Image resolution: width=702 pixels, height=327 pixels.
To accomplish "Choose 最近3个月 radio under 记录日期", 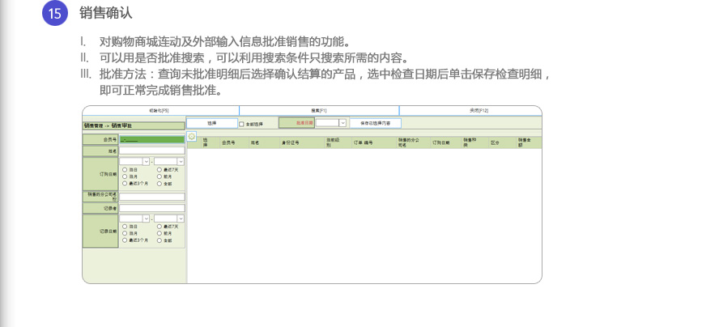I will [x=124, y=240].
